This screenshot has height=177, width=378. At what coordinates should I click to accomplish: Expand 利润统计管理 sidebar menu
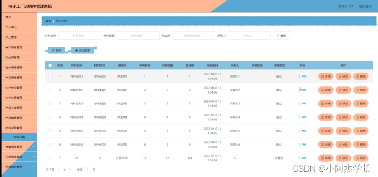[19, 167]
